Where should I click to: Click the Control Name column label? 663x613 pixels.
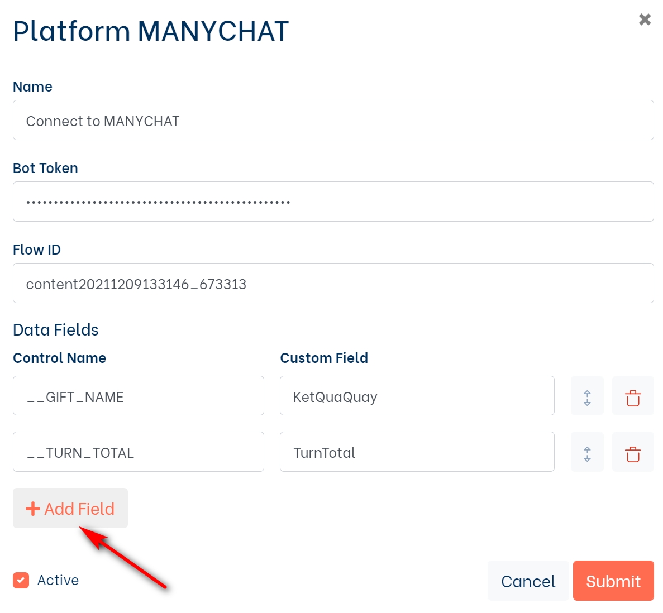(60, 358)
